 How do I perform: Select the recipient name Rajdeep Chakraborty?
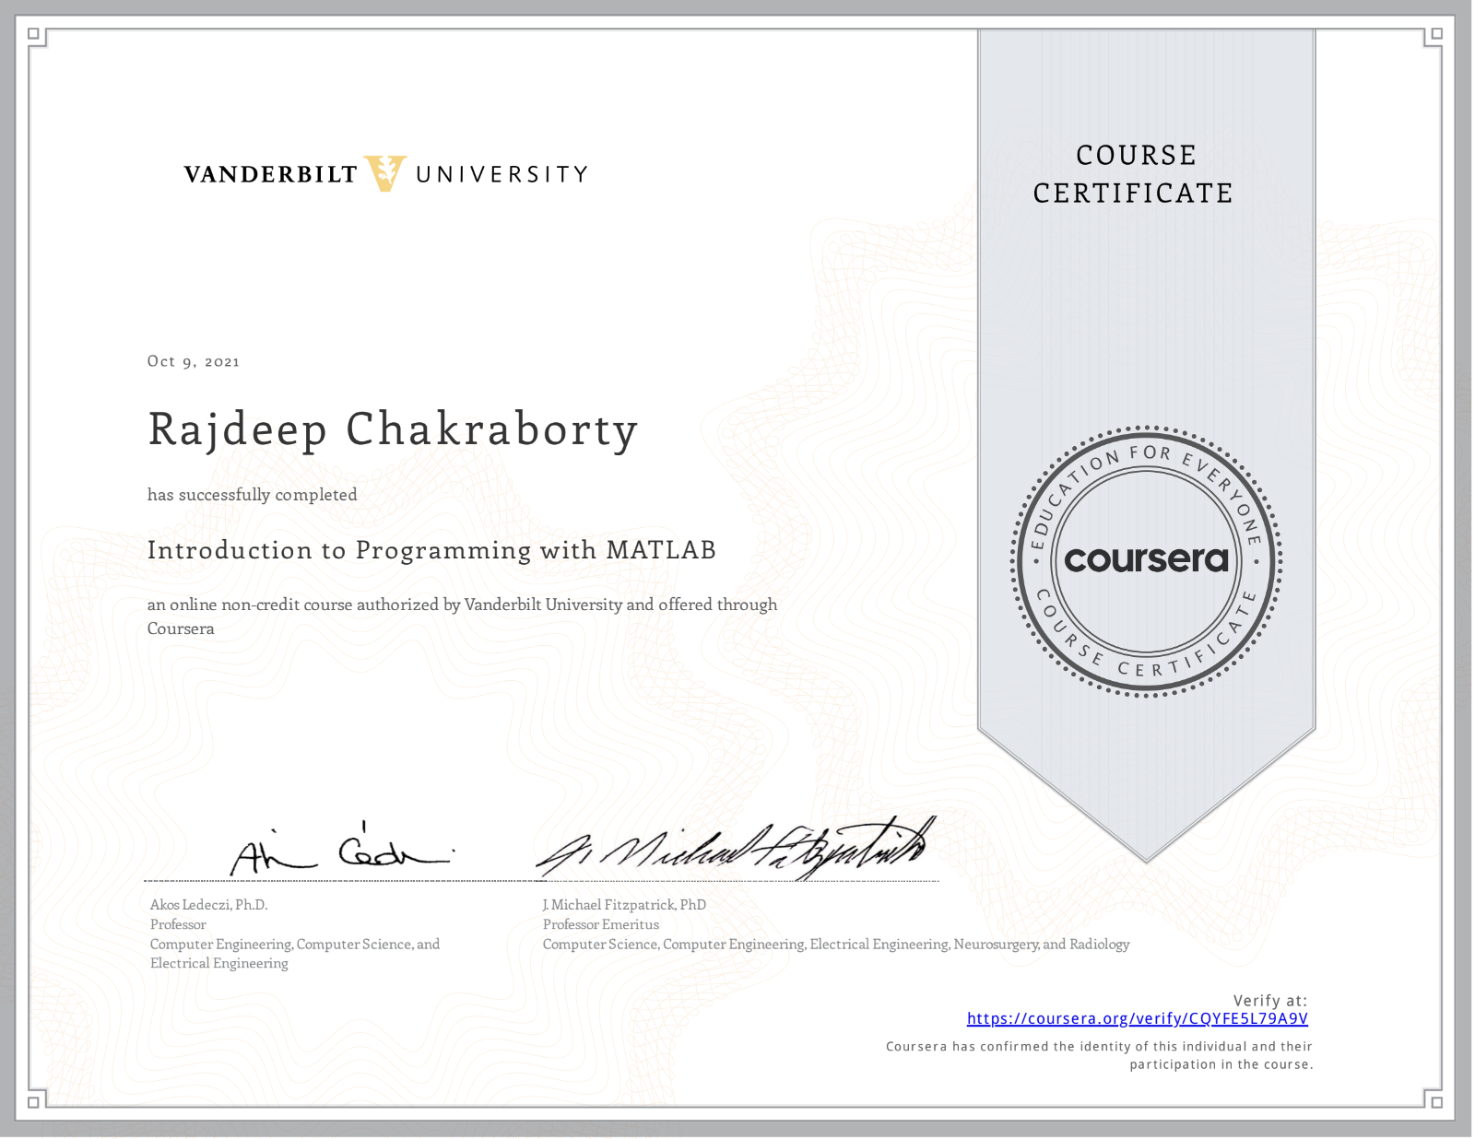click(x=393, y=429)
